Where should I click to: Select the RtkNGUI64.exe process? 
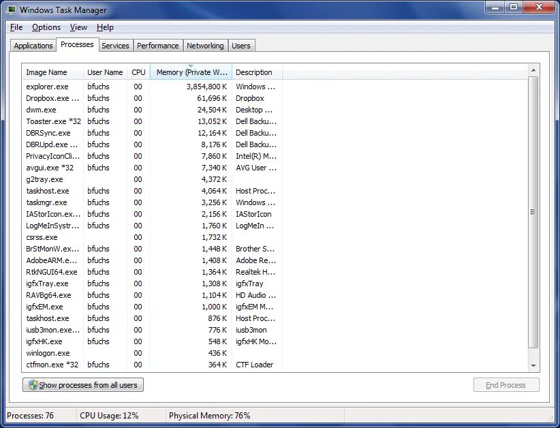coord(153,272)
